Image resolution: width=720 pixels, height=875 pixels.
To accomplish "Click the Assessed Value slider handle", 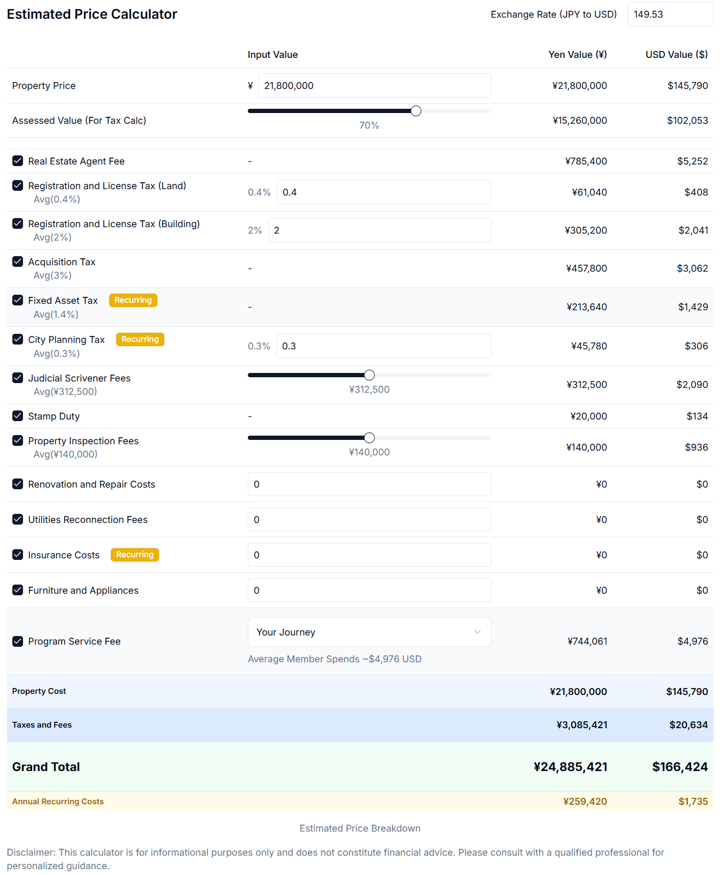I will [416, 111].
